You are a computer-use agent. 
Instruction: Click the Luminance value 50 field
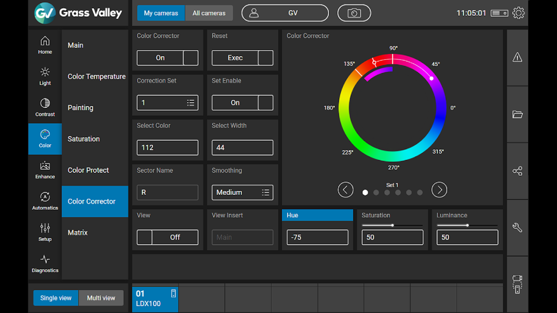(x=467, y=237)
